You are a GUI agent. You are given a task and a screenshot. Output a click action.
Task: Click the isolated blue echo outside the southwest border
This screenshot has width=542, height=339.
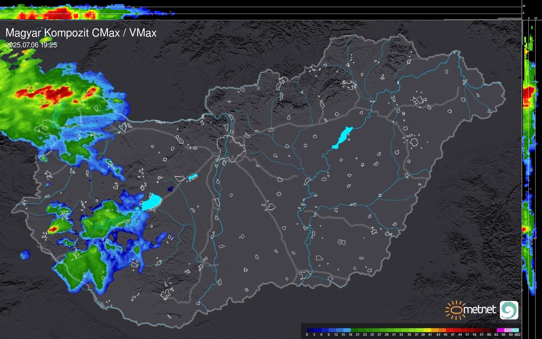(x=25, y=255)
